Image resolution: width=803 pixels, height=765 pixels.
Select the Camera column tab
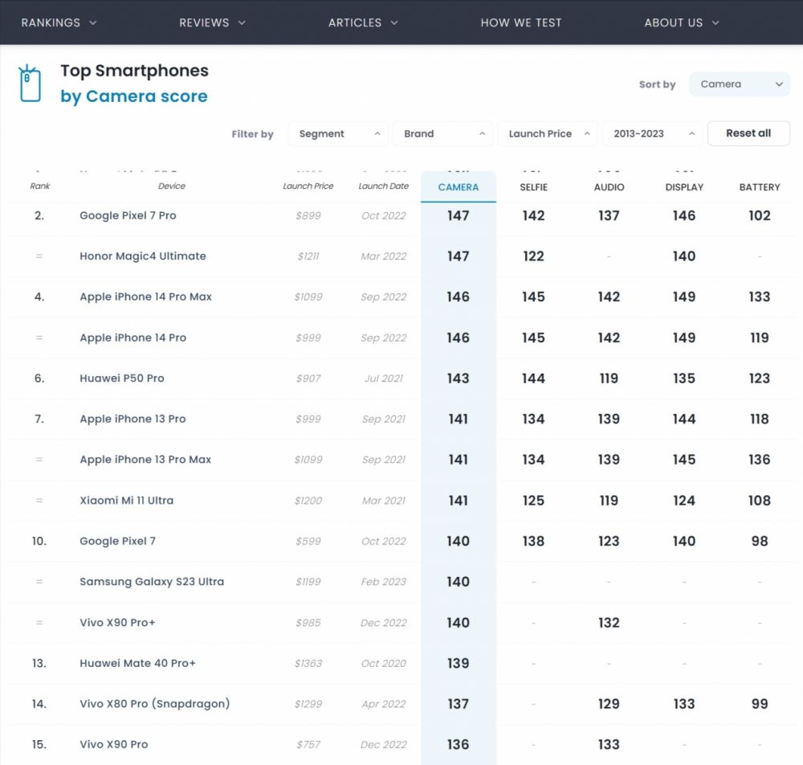pyautogui.click(x=459, y=187)
